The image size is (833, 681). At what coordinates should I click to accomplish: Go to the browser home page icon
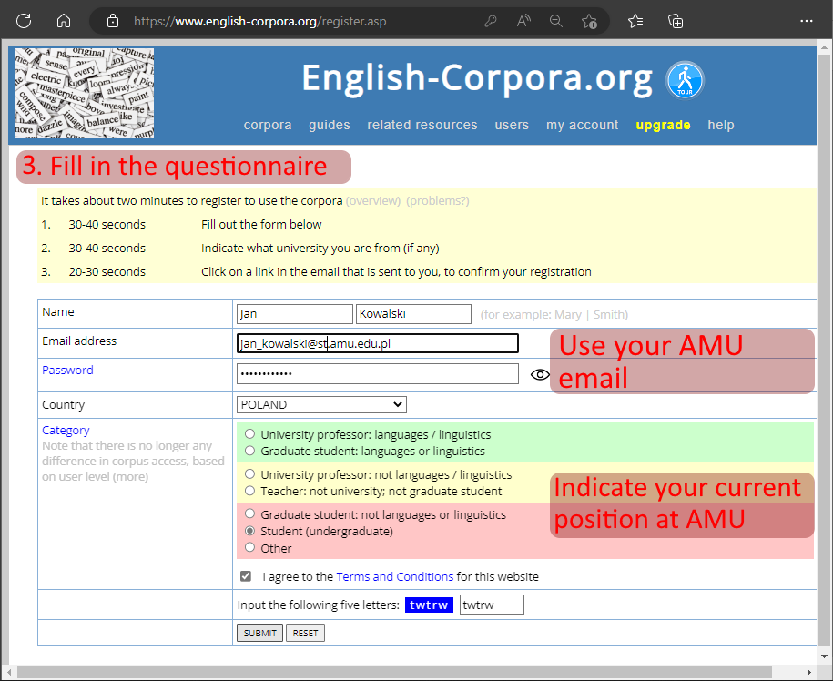pyautogui.click(x=64, y=20)
